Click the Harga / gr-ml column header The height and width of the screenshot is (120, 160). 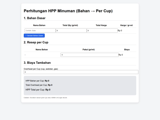coord(127,25)
